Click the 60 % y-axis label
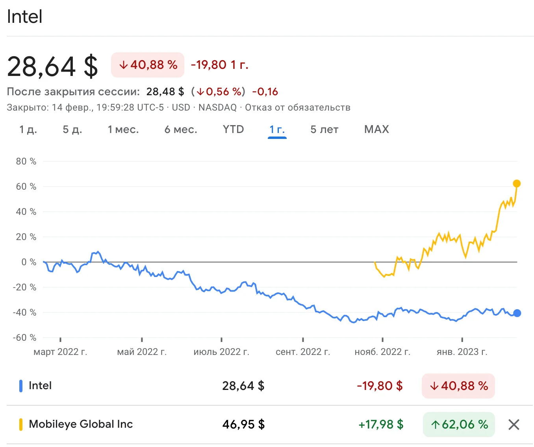This screenshot has height=447, width=534. pyautogui.click(x=26, y=187)
